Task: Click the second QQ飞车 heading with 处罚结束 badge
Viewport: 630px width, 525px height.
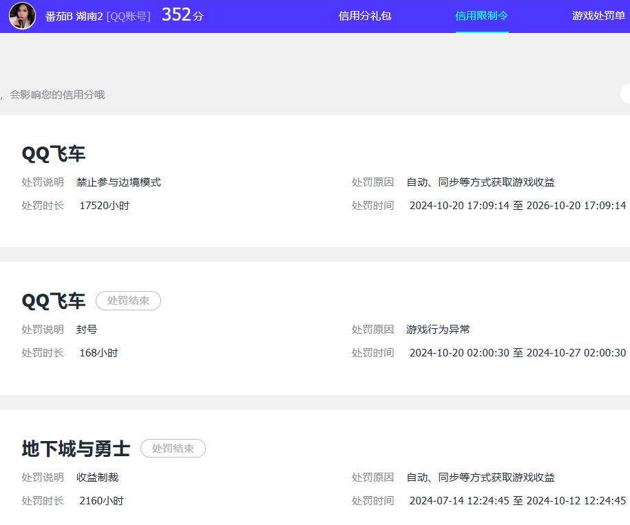Action: pos(54,301)
